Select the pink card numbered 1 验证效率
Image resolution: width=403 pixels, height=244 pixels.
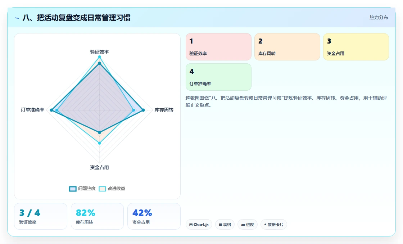click(x=218, y=47)
